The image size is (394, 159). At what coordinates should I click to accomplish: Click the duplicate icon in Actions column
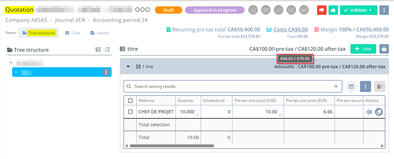(379, 112)
